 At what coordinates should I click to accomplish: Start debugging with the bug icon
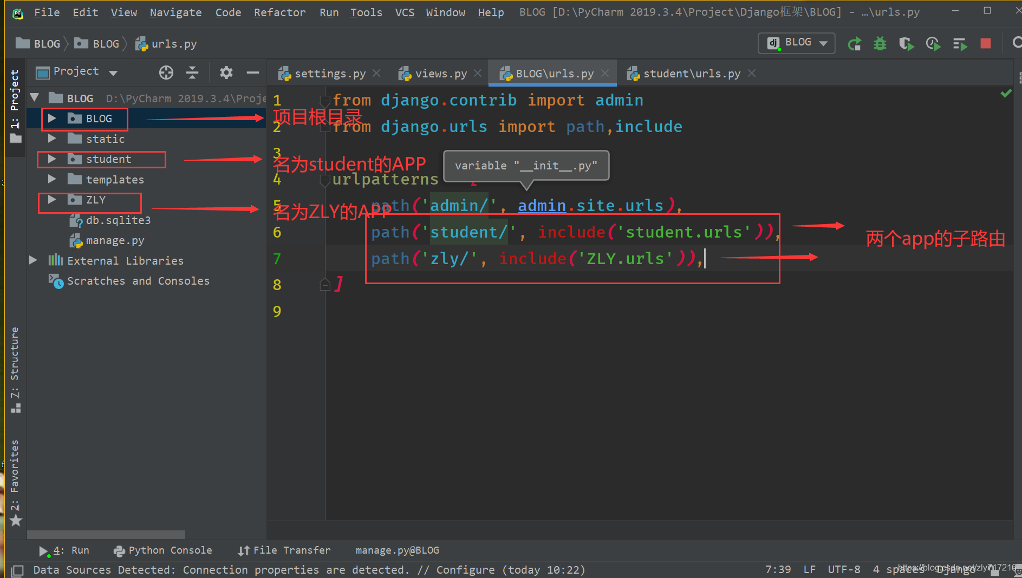[880, 44]
